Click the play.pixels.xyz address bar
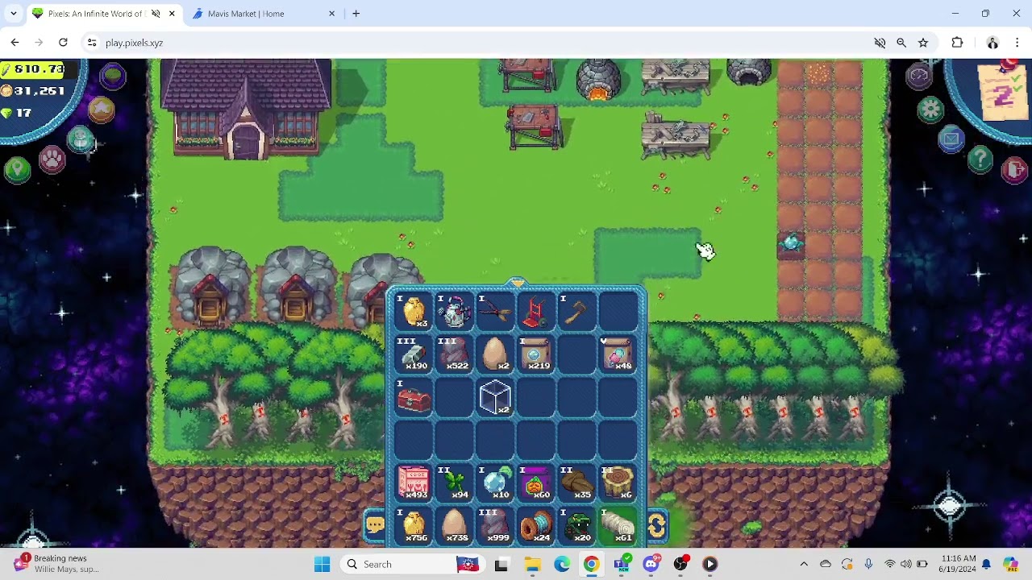 (476, 43)
